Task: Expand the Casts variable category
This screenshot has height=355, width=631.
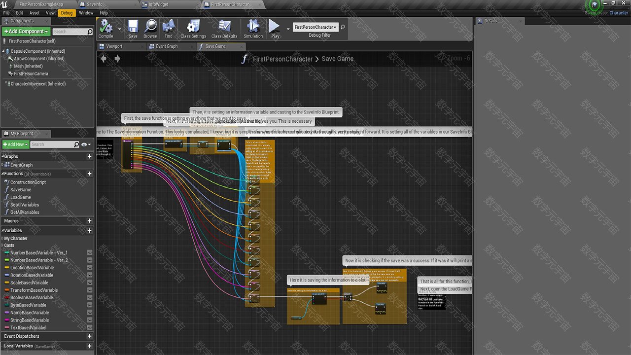Action: 3,245
